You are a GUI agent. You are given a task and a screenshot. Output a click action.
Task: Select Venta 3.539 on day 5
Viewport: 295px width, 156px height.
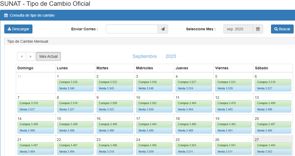coord(233,88)
